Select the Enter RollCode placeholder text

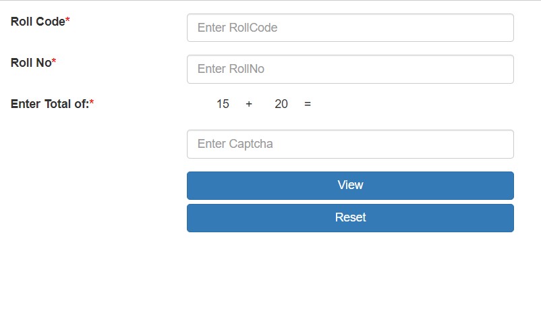tap(237, 28)
